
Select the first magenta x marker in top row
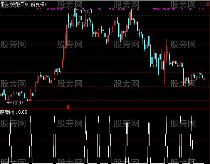pyautogui.click(x=38, y=9)
